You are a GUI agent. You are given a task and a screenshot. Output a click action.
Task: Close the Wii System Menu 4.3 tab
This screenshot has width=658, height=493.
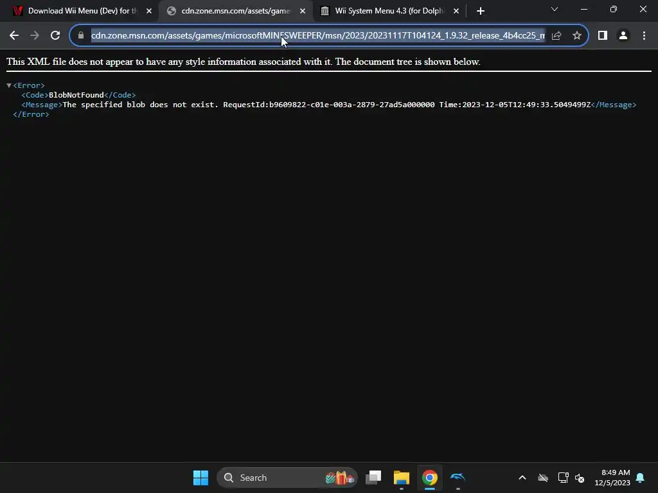click(x=456, y=11)
